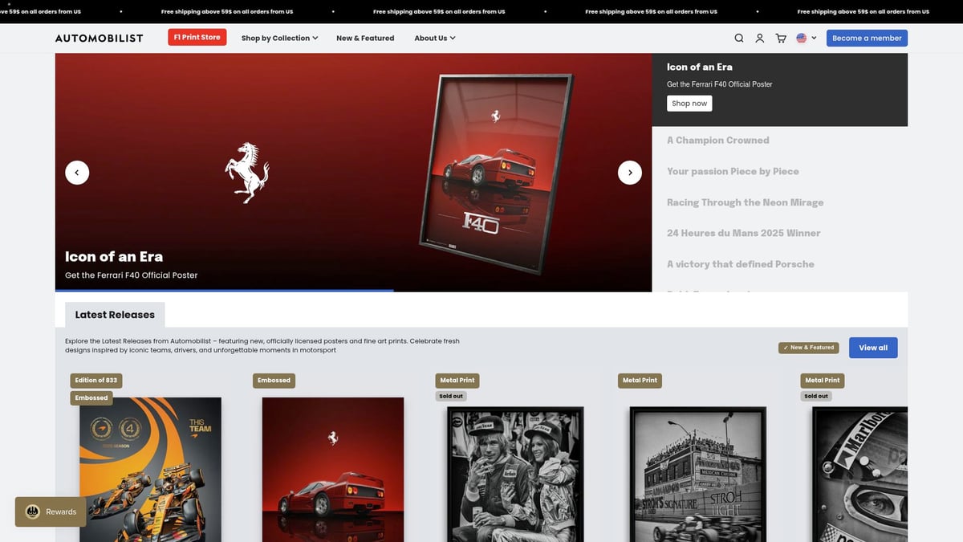The image size is (963, 542).
Task: Open the shopping cart icon
Action: tap(781, 38)
